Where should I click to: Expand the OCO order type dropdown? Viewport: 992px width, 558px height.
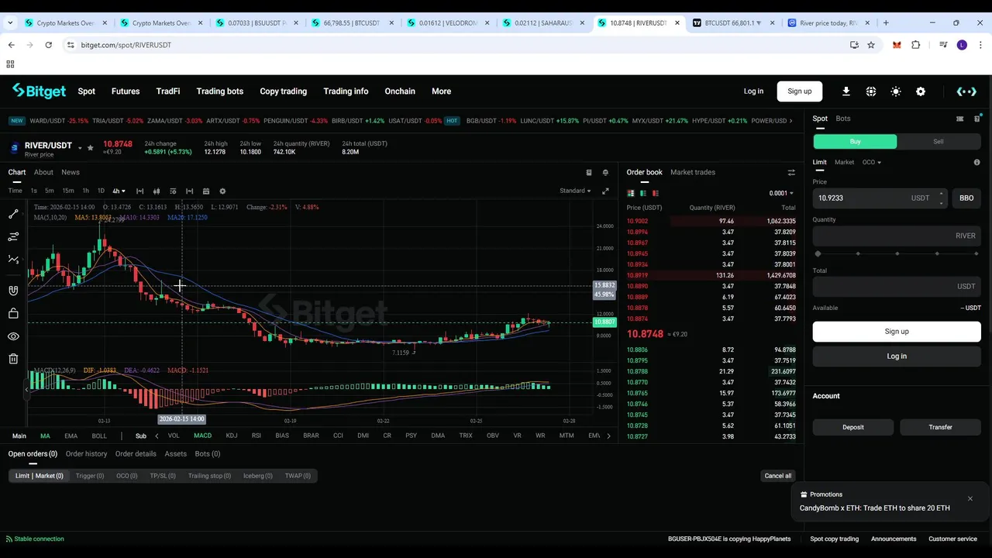coord(872,162)
